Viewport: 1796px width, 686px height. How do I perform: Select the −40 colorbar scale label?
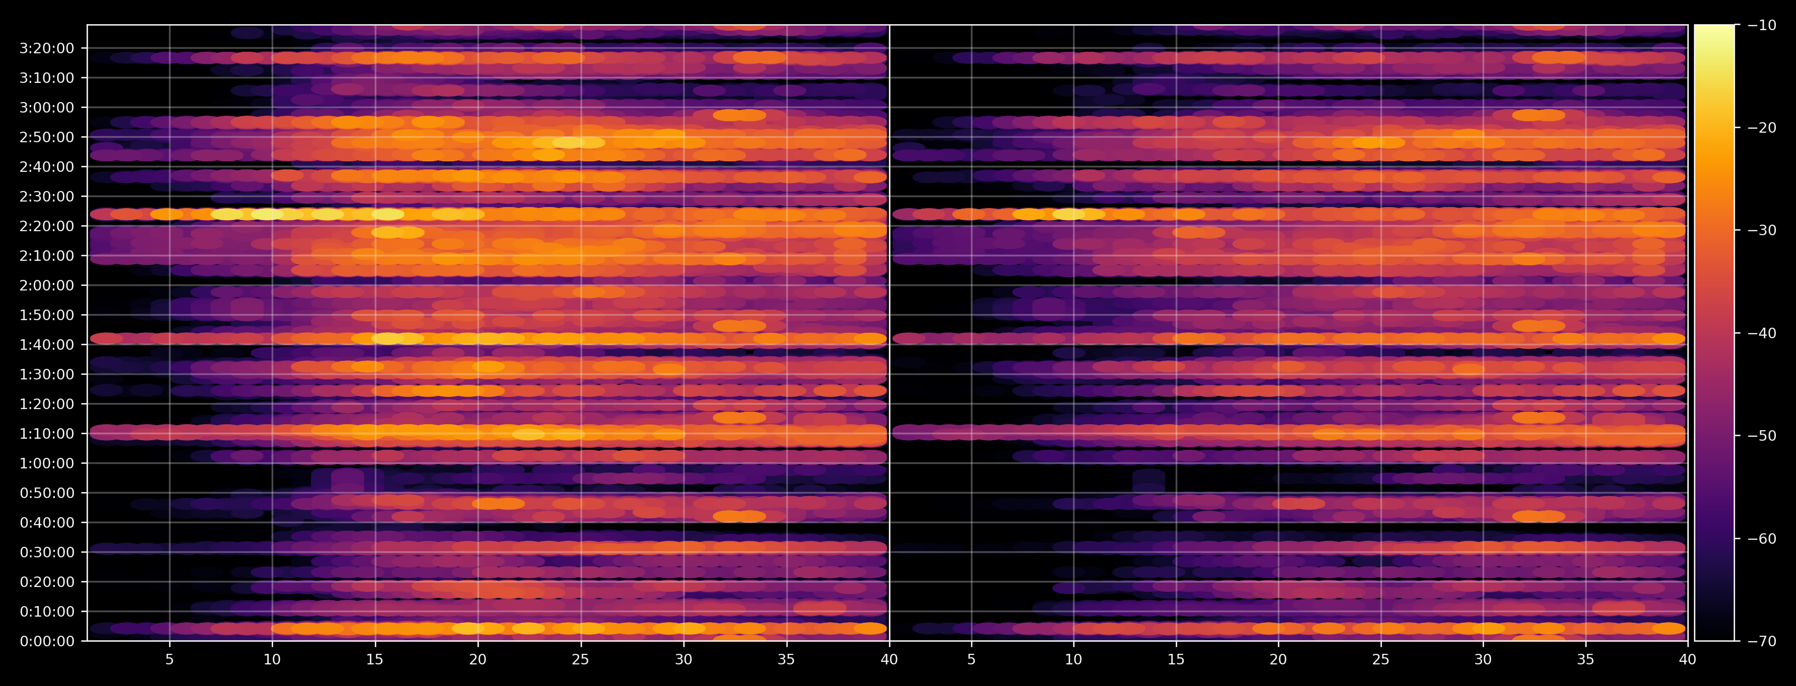point(1762,333)
